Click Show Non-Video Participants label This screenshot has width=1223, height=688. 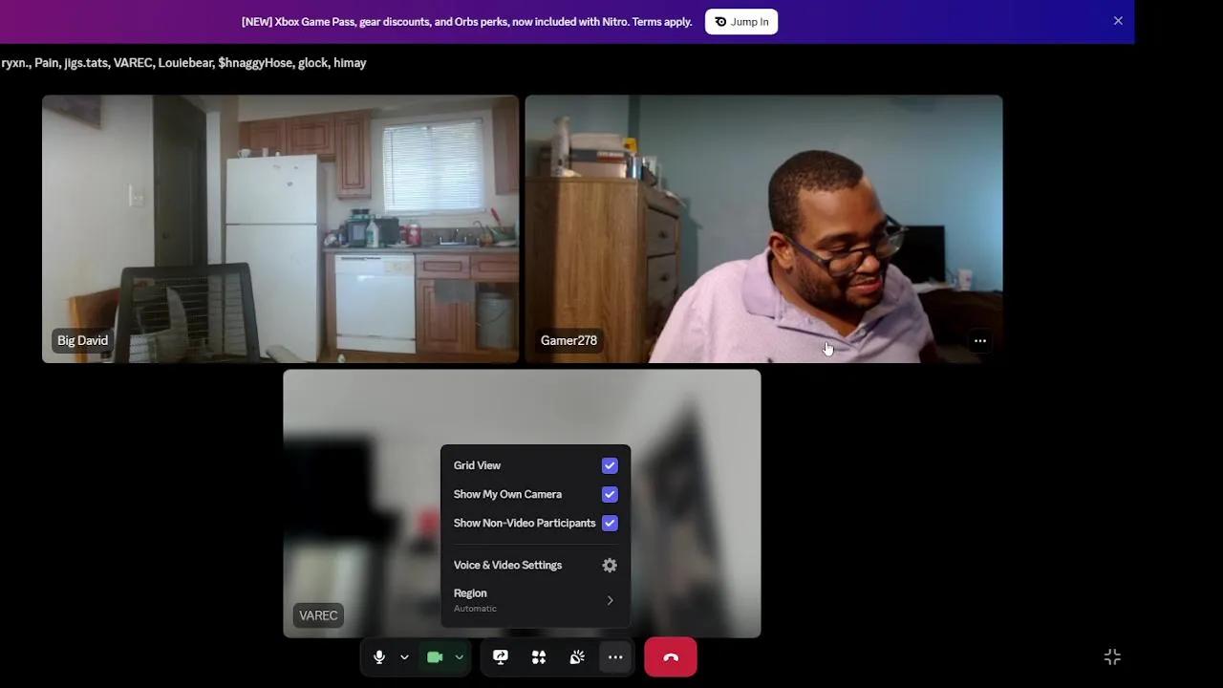[x=525, y=523]
